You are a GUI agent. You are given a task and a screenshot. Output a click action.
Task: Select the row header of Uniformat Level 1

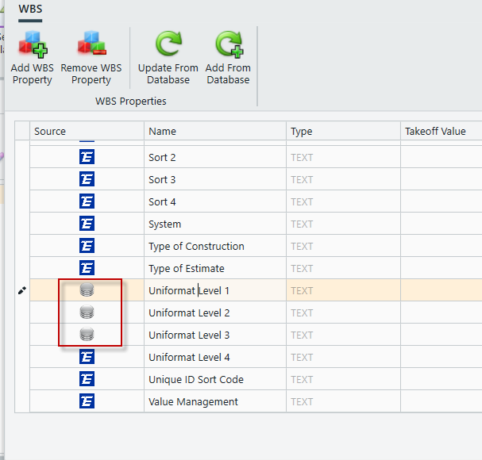pyautogui.click(x=22, y=291)
